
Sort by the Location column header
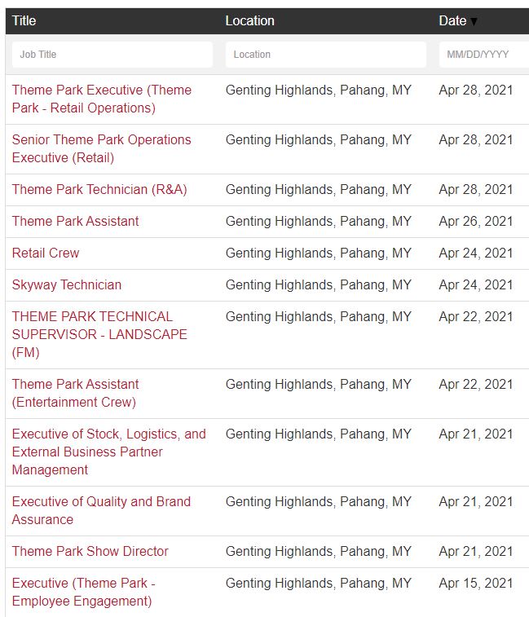(249, 20)
